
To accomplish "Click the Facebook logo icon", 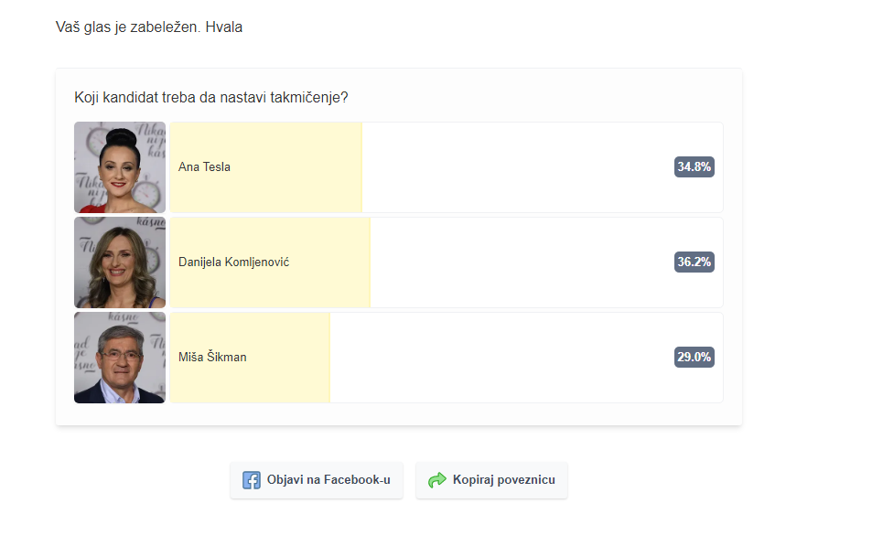I will pos(252,480).
